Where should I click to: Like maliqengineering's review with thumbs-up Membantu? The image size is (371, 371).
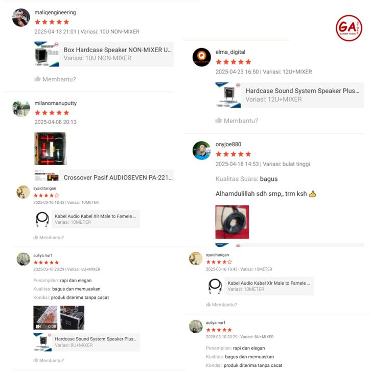[55, 79]
